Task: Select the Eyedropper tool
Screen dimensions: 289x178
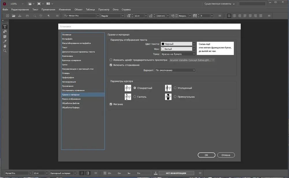Action: (5, 41)
